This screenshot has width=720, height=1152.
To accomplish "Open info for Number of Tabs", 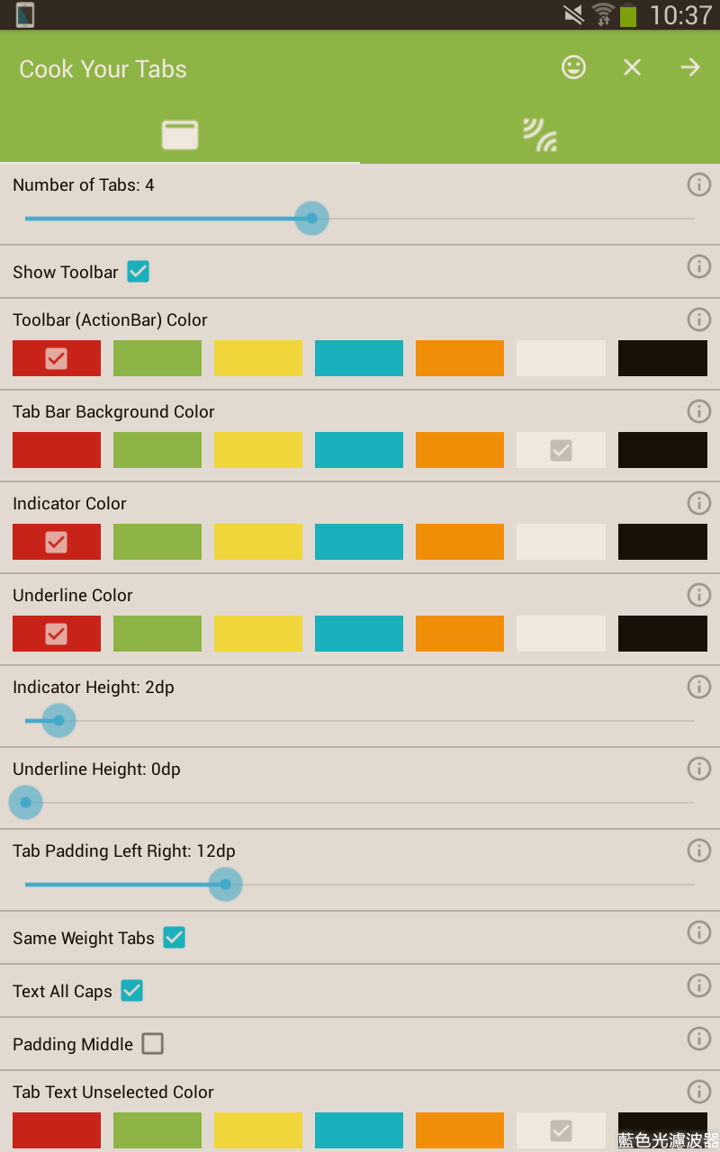I will (x=699, y=184).
